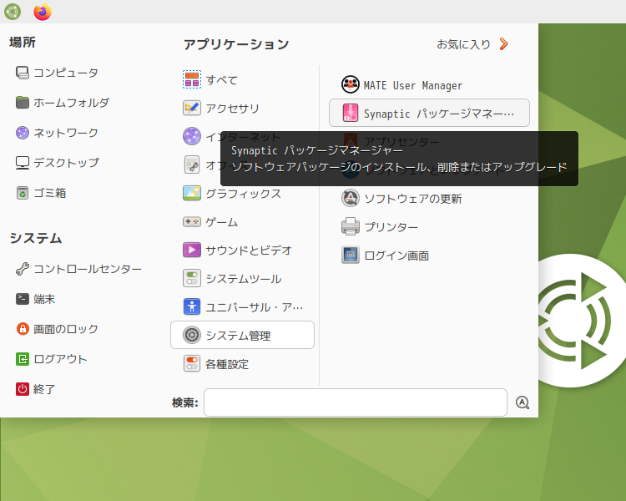Select the すべて category
This screenshot has height=501, width=626.
(242, 79)
